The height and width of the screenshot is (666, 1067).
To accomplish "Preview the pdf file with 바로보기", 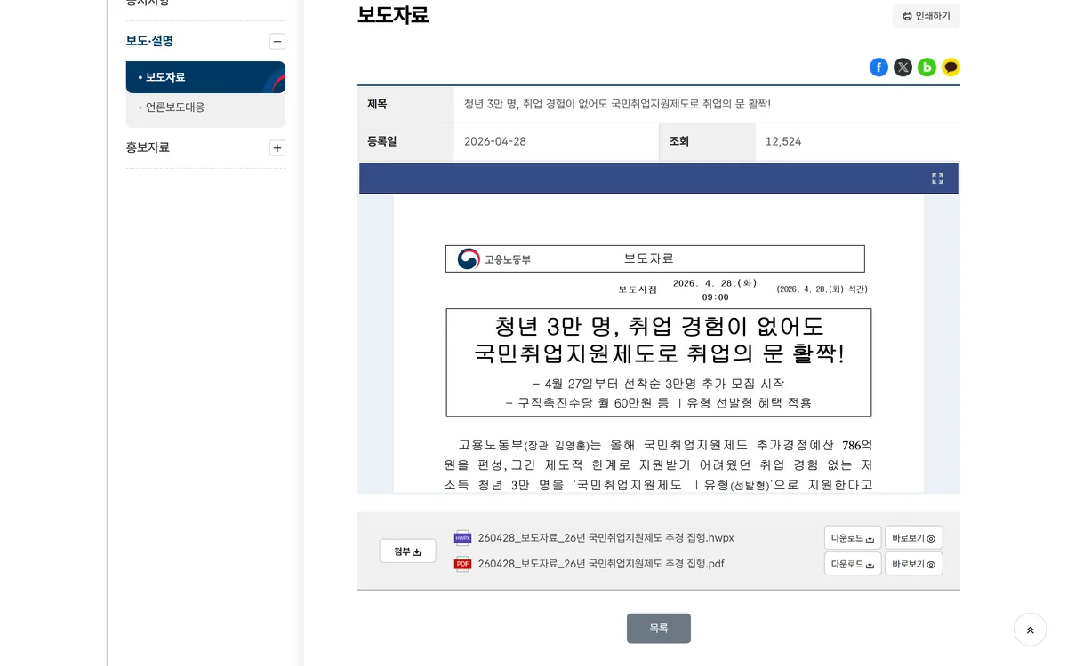I will pyautogui.click(x=913, y=564).
